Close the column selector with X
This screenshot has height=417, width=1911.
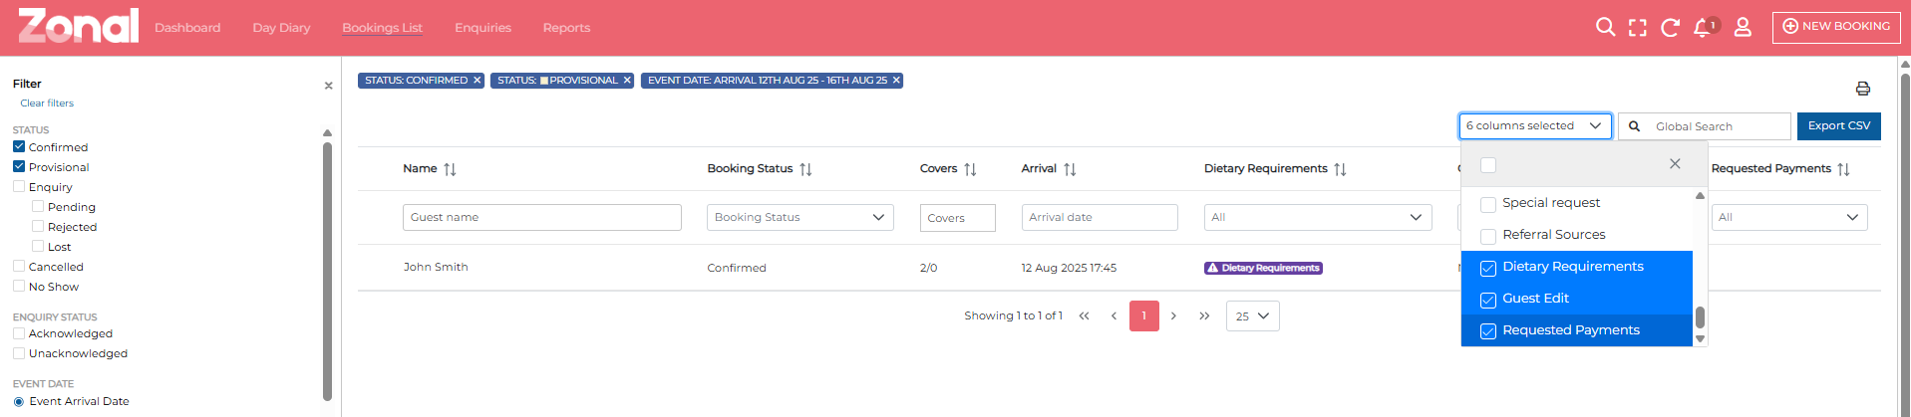pos(1675,164)
